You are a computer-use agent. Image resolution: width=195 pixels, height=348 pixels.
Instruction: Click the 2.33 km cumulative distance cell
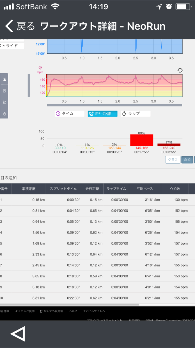tap(38, 254)
